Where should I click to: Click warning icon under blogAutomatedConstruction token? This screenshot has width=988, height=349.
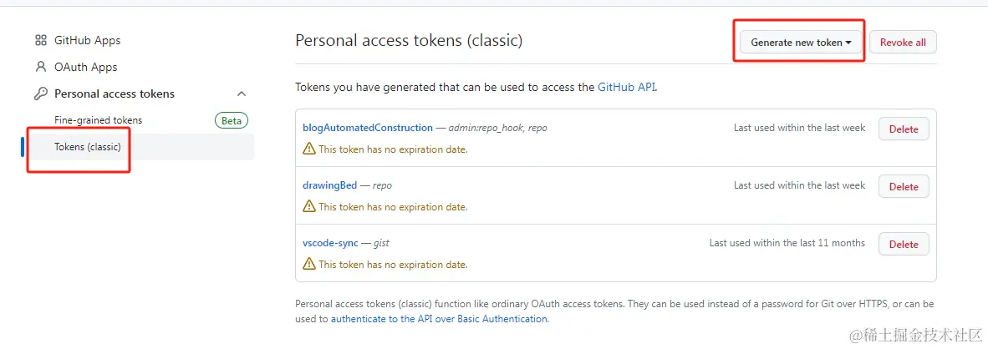309,149
